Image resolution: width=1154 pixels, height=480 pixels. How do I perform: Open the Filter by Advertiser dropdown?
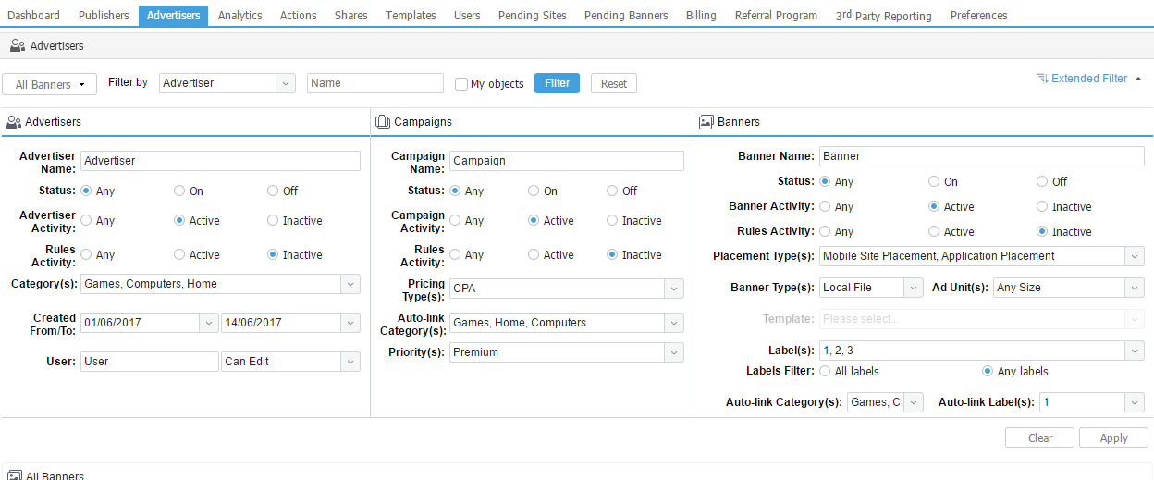tap(286, 83)
